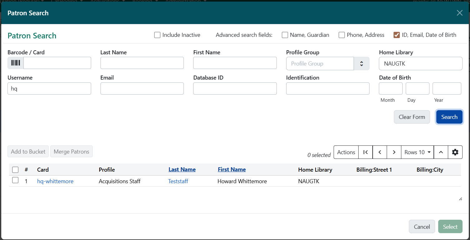This screenshot has width=470, height=240.
Task: Enable the Include Inactive checkbox
Action: coord(157,35)
